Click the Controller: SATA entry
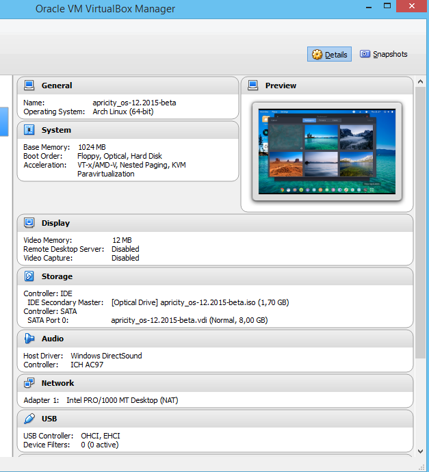429x472 pixels. coord(50,311)
